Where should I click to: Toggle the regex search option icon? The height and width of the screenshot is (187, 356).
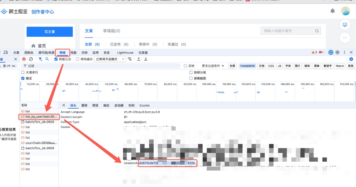[9, 66]
